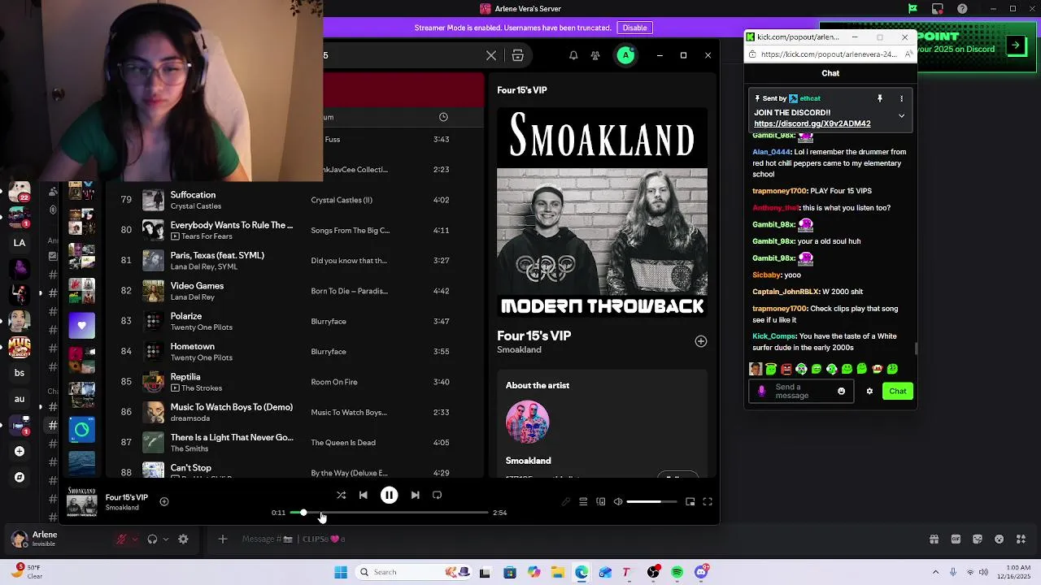This screenshot has height=585, width=1041.
Task: Adjust the Spotify volume slider
Action: [651, 502]
